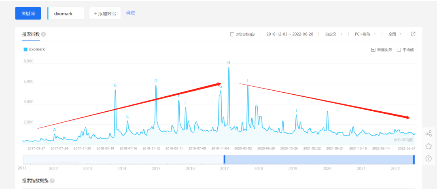Click news marker H on chart
Image resolution: width=437 pixels, height=189 pixels.
click(x=229, y=62)
